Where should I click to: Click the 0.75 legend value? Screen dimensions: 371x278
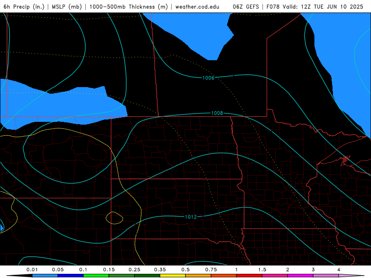point(211,270)
